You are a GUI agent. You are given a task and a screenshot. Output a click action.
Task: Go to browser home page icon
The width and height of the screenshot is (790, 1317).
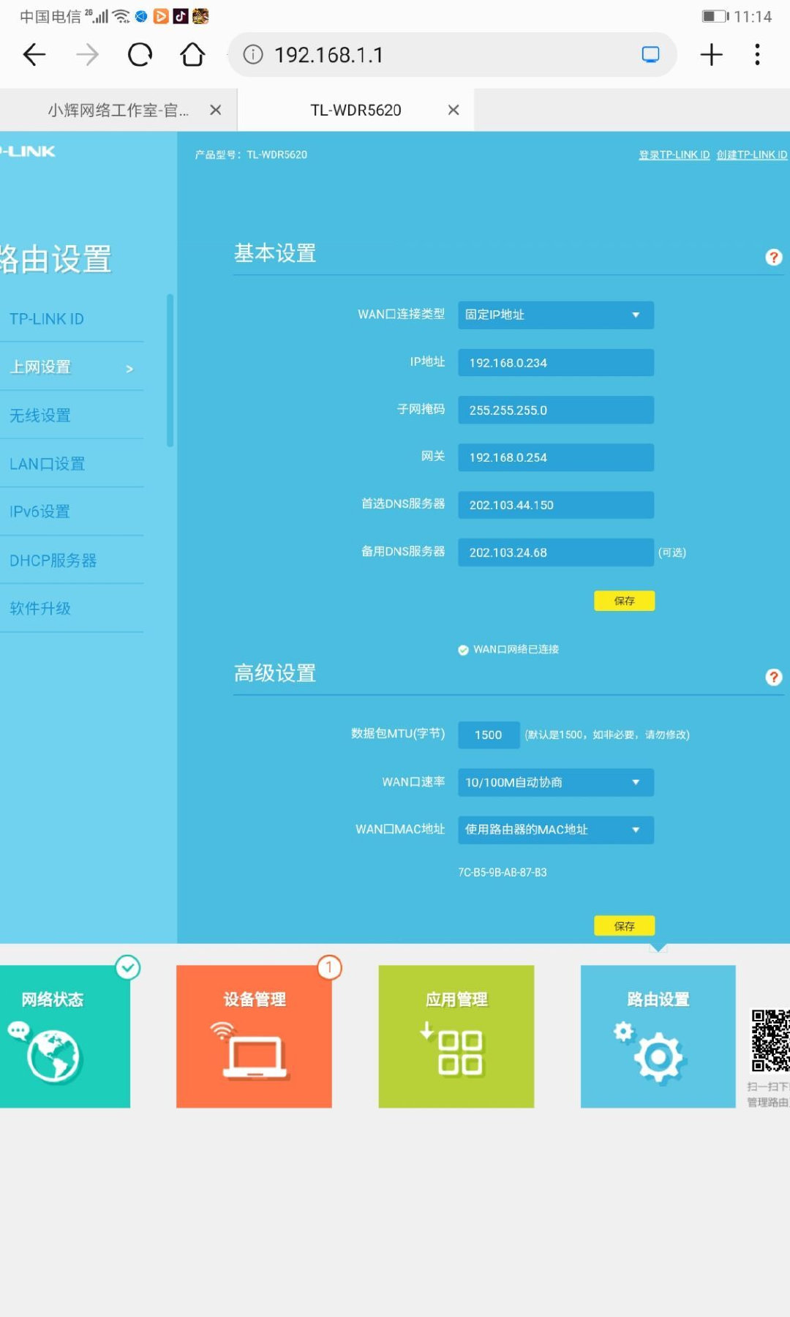pos(192,55)
